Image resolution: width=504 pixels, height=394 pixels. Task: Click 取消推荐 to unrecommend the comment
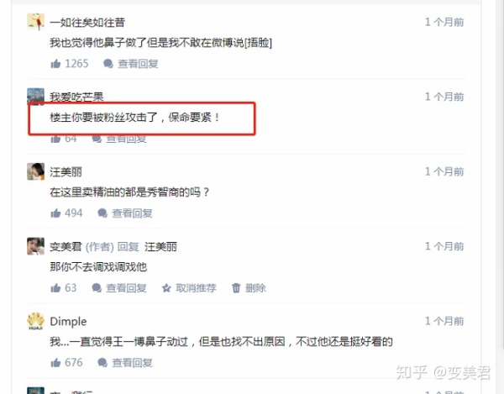point(196,288)
